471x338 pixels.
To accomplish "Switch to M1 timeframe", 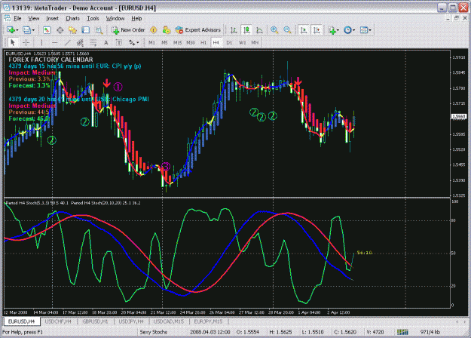I will coord(151,43).
